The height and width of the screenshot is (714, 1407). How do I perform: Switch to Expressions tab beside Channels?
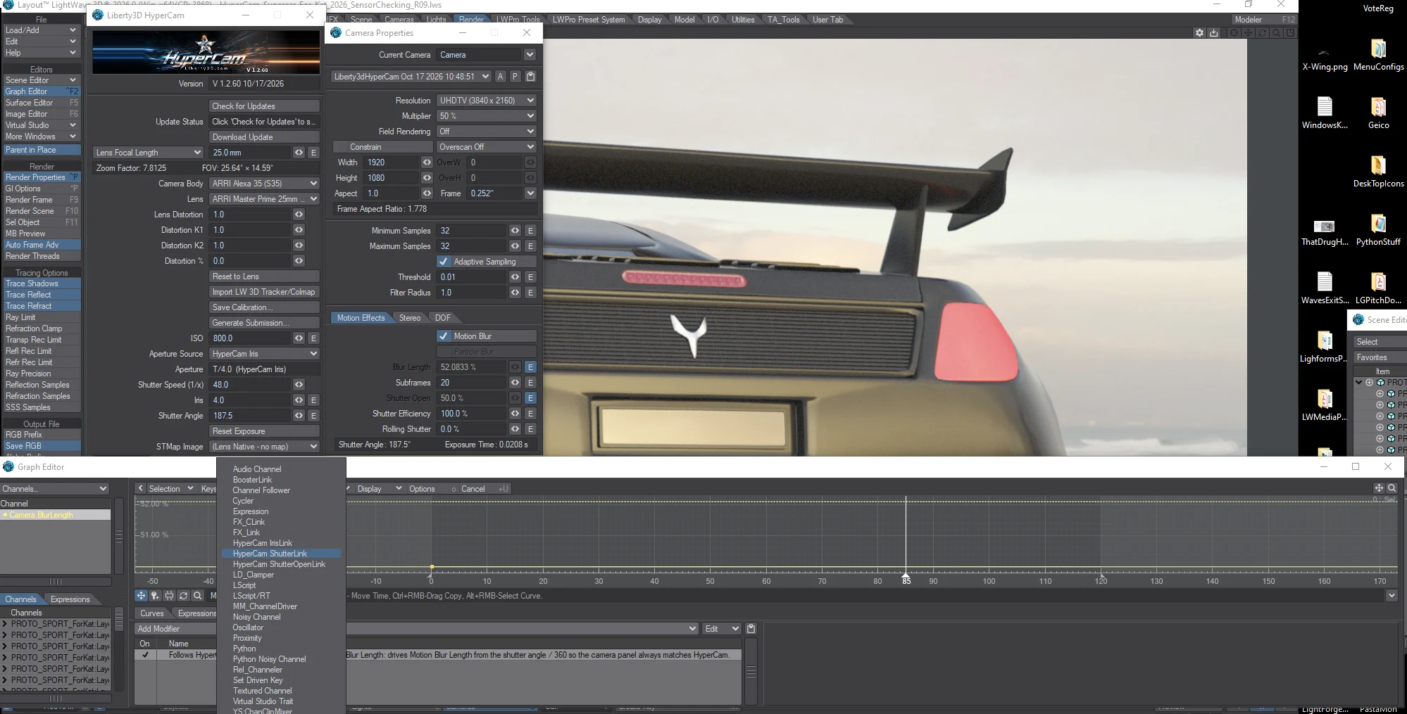[70, 599]
